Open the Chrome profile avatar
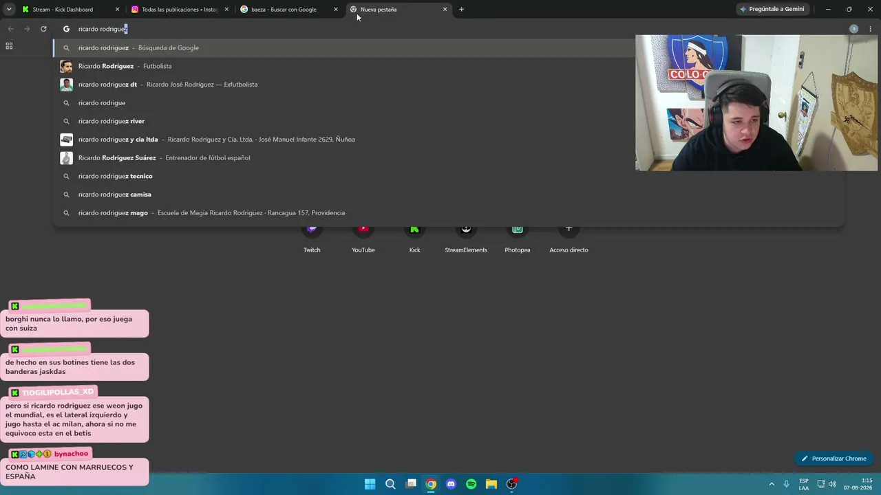The width and height of the screenshot is (881, 495). click(854, 29)
